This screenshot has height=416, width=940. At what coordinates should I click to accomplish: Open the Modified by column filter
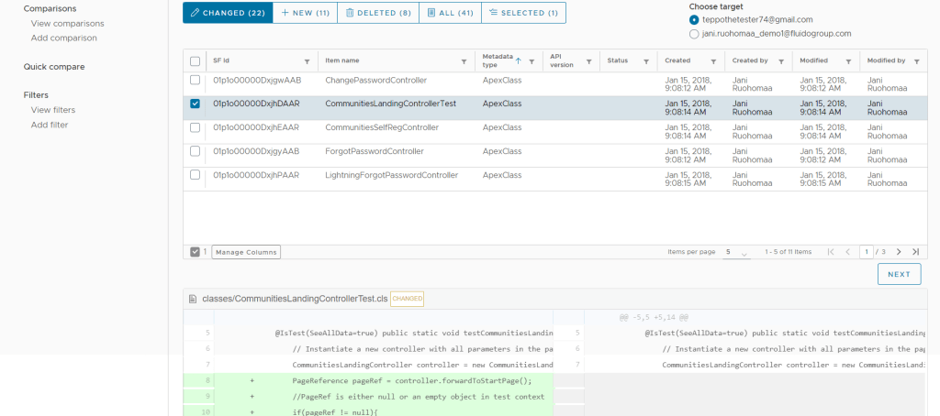(x=917, y=61)
